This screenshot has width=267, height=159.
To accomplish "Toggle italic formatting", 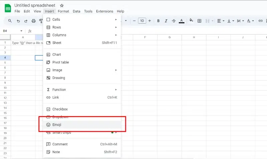I will click(166, 21).
